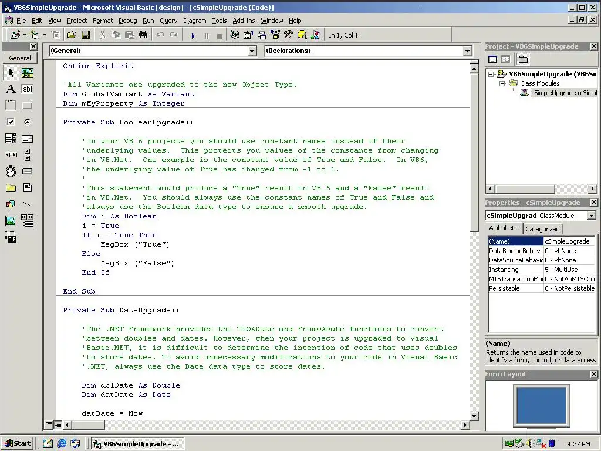The width and height of the screenshot is (601, 451).
Task: Select the OLE control in the toolbox
Action: coord(11,237)
